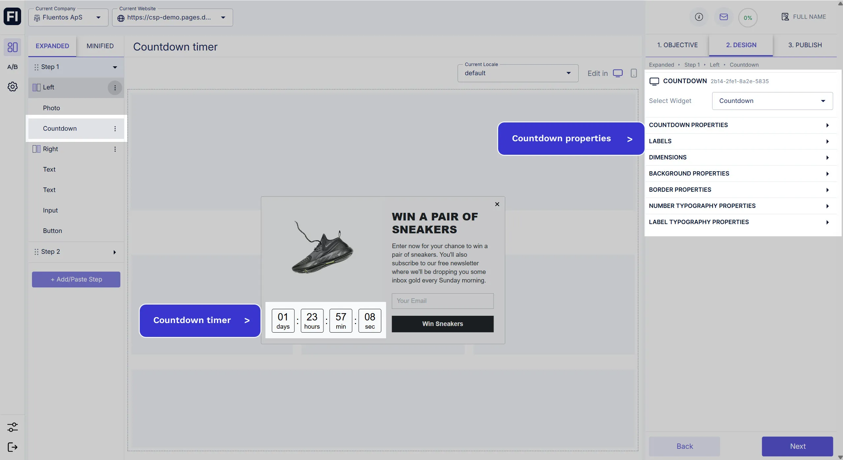843x460 pixels.
Task: Open the Select Widget dropdown
Action: point(772,101)
